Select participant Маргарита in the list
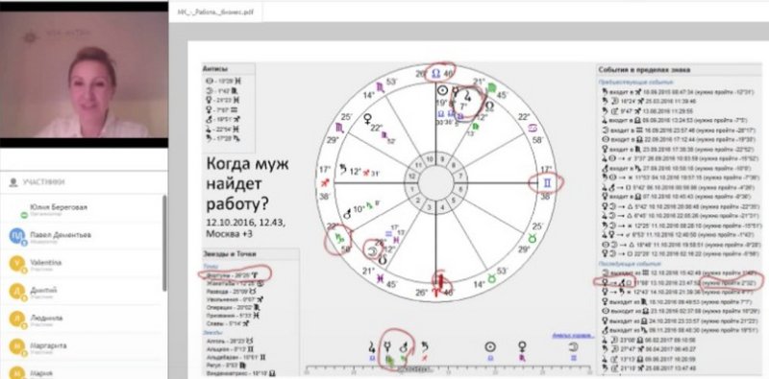Screen dimensions: 769x379 coord(48,345)
